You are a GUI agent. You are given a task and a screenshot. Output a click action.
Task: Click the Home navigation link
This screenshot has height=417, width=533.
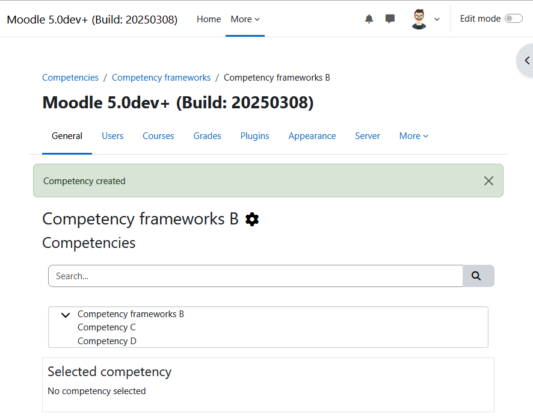click(x=209, y=19)
